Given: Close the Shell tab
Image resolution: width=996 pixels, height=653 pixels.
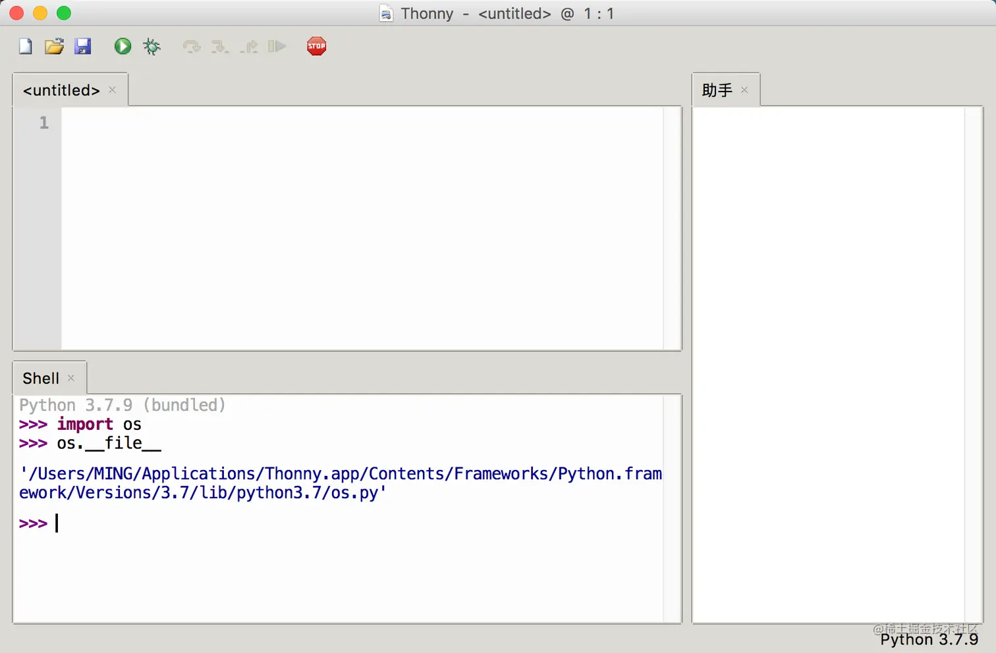Looking at the screenshot, I should 71,378.
